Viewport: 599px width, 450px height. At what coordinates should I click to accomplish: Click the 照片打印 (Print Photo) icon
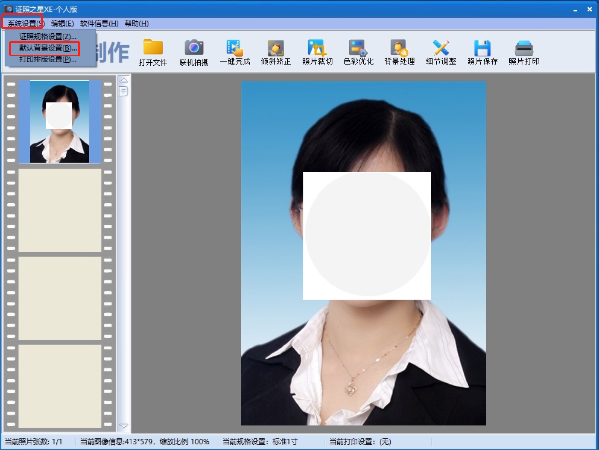tap(524, 52)
